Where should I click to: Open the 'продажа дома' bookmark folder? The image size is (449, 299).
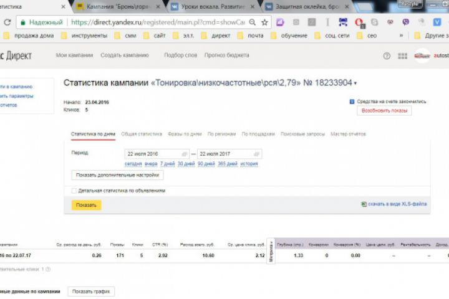click(x=29, y=36)
